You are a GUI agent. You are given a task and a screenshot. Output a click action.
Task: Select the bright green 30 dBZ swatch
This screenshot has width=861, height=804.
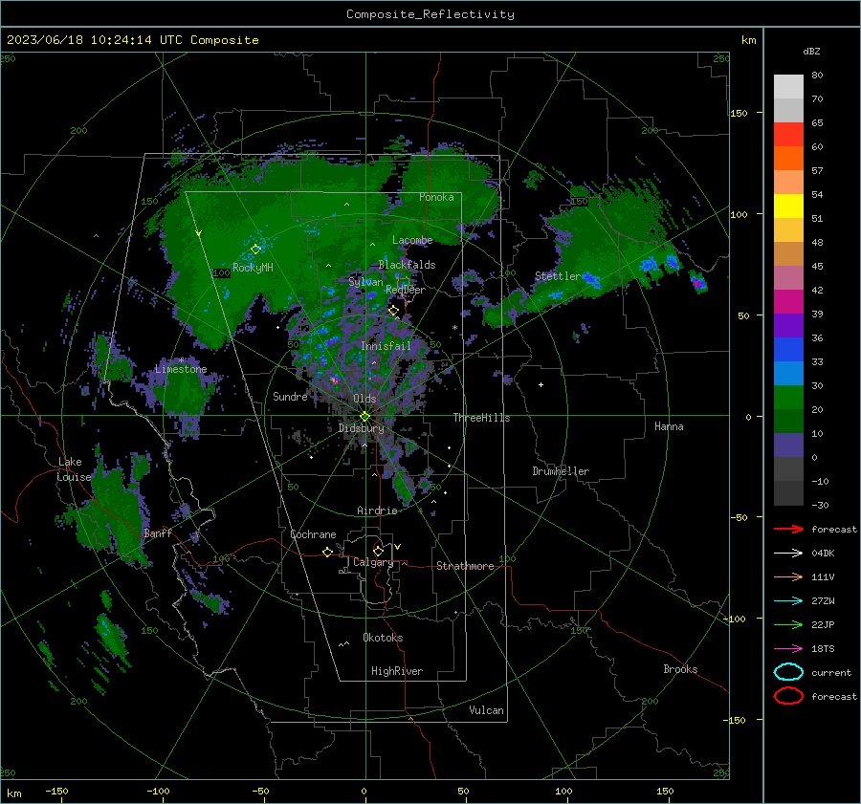788,397
